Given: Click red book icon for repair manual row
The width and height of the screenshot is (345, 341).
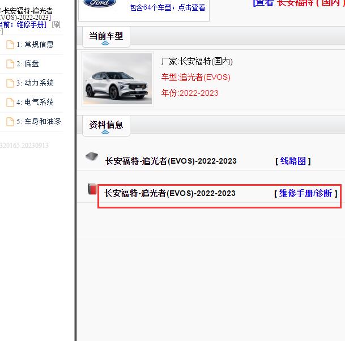Looking at the screenshot, I should [x=92, y=189].
